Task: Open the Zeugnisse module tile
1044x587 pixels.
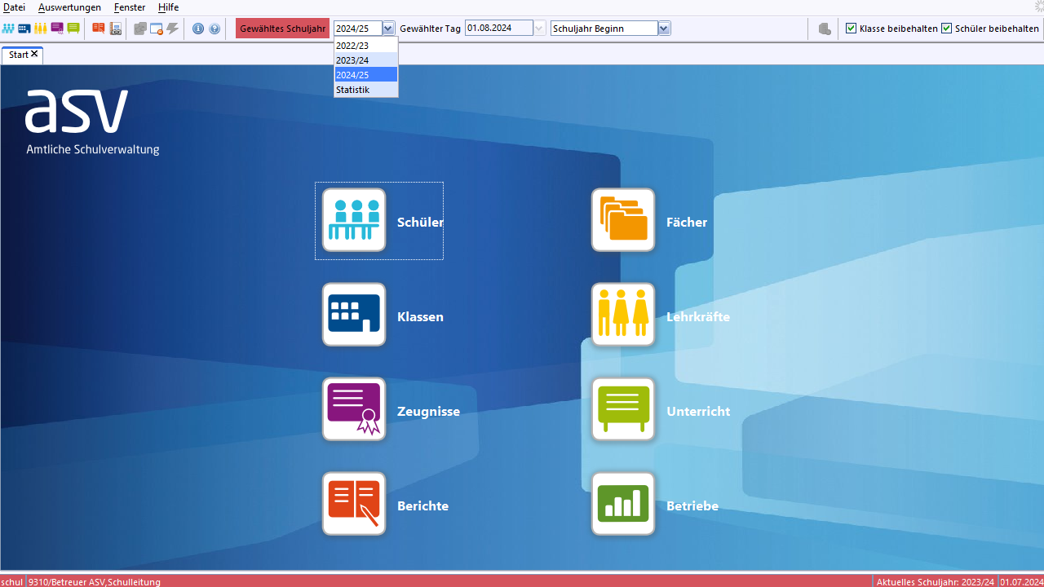Action: 354,409
